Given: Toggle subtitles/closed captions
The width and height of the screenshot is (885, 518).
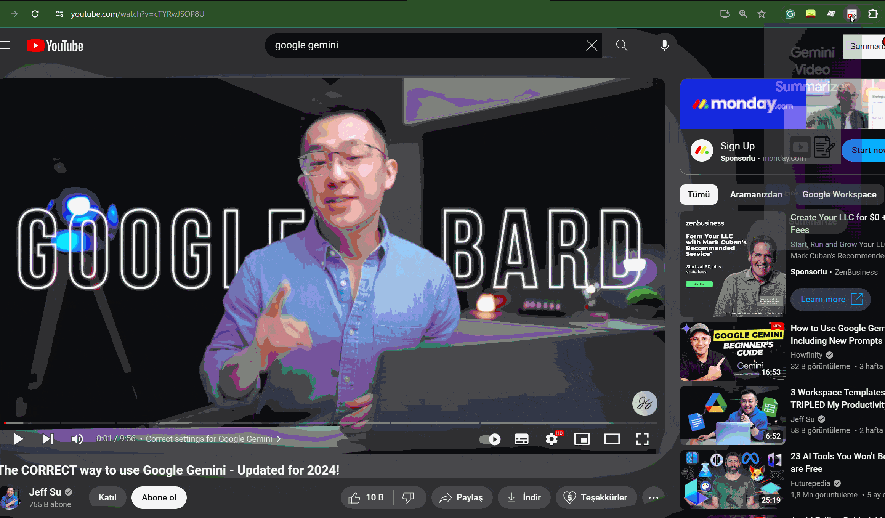Looking at the screenshot, I should [521, 439].
